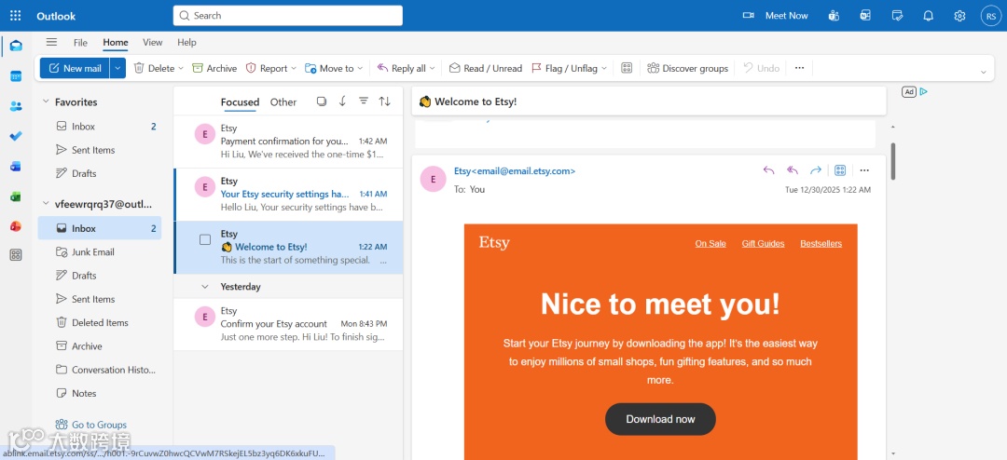Open the Help ribbon tab
The width and height of the screenshot is (1007, 460).
(186, 42)
